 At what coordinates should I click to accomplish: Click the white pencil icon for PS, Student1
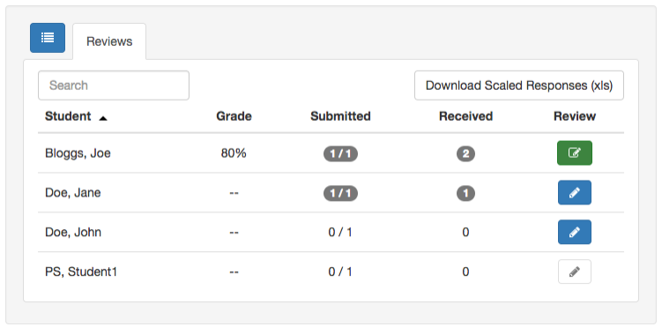[574, 271]
